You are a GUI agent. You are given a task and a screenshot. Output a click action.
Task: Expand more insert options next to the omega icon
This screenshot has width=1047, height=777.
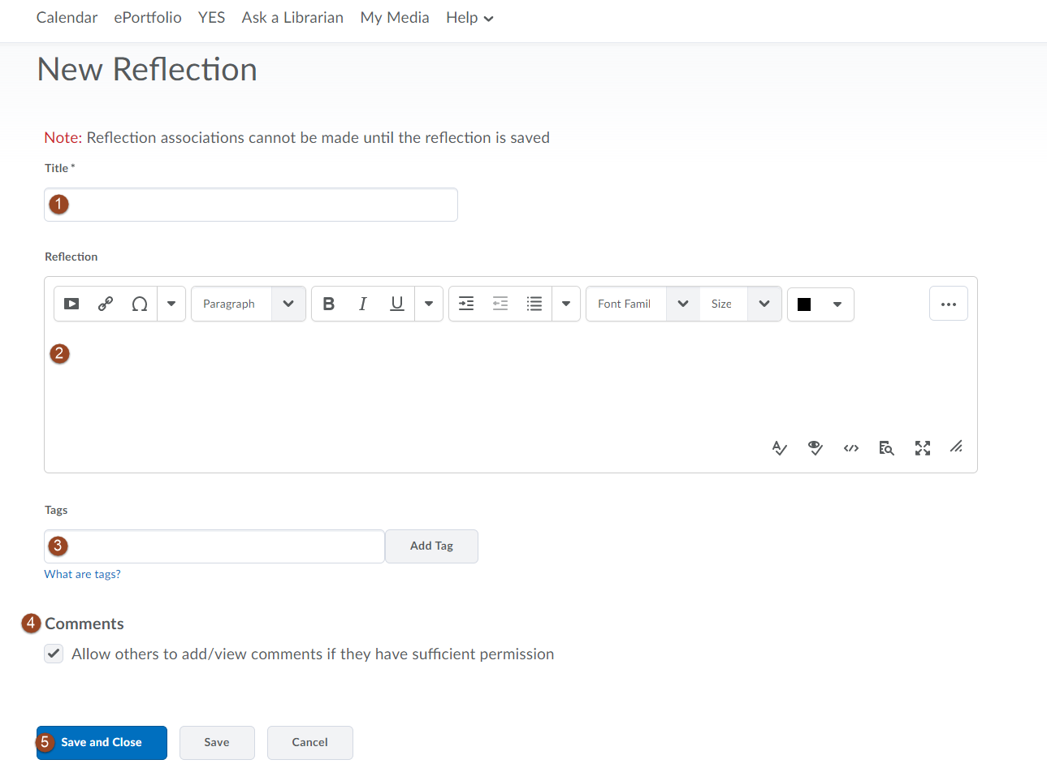tap(171, 304)
